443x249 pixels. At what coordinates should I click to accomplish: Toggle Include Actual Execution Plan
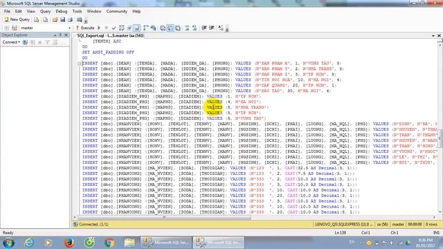tap(146, 28)
